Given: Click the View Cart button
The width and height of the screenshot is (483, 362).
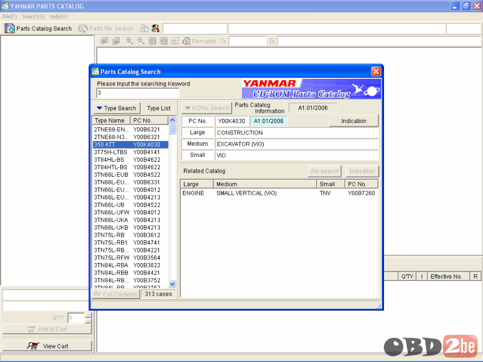Looking at the screenshot, I should (47, 346).
